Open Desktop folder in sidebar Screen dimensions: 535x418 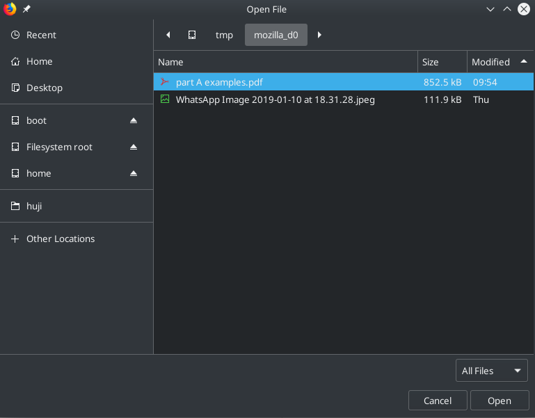click(77, 88)
